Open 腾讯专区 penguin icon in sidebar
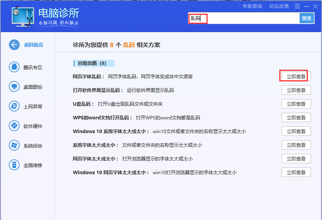This screenshot has width=322, height=220. [14, 67]
